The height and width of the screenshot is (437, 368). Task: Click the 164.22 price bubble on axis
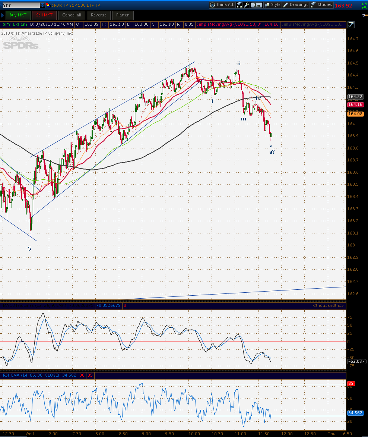pos(355,97)
